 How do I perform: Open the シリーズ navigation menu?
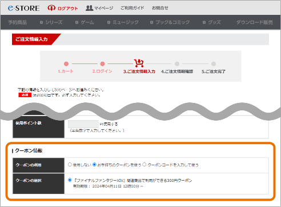pos(51,22)
